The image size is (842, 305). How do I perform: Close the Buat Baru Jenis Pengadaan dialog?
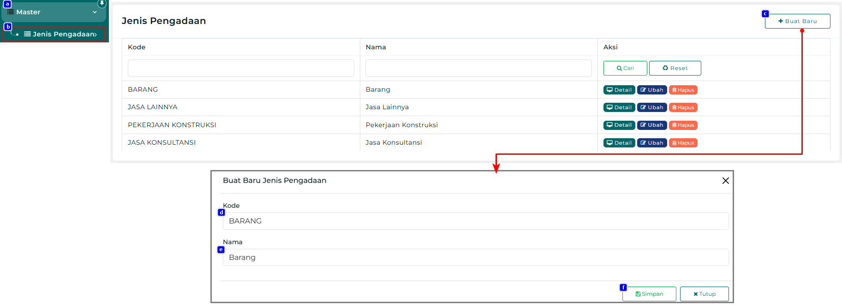coord(726,181)
